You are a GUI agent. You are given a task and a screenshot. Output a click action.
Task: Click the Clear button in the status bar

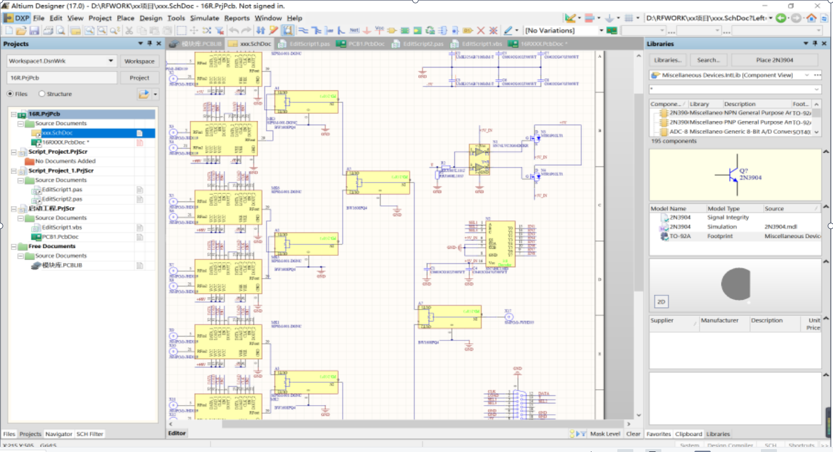(633, 434)
